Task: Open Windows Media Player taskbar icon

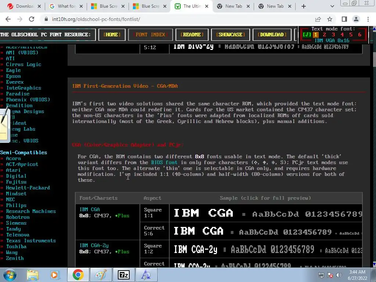Action: [x=54, y=275]
